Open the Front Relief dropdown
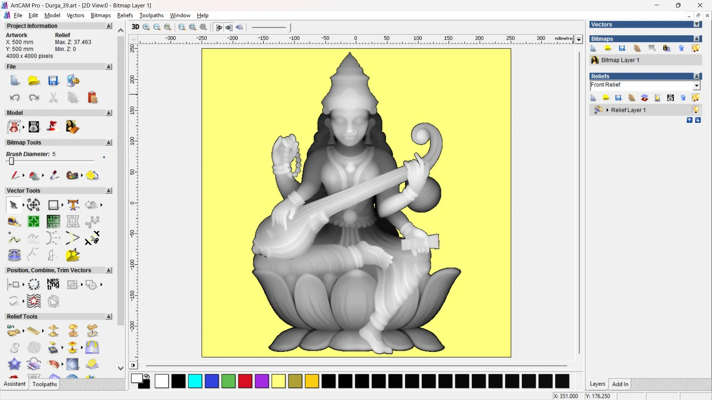This screenshot has width=712, height=400. (x=696, y=86)
